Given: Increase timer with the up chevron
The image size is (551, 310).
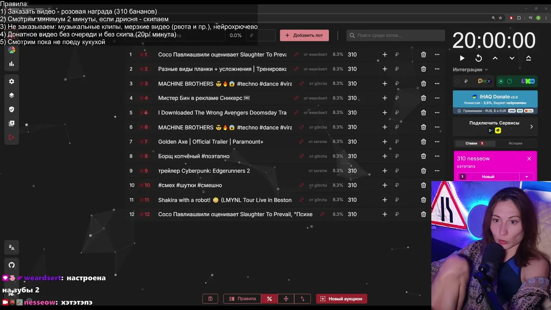Looking at the screenshot, I should click(x=495, y=58).
